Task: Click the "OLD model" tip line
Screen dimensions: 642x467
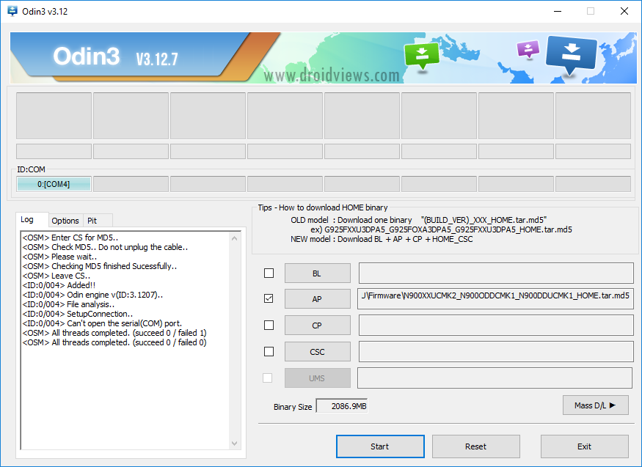Action: point(419,220)
